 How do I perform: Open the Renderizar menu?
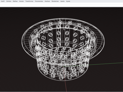(55, 1)
